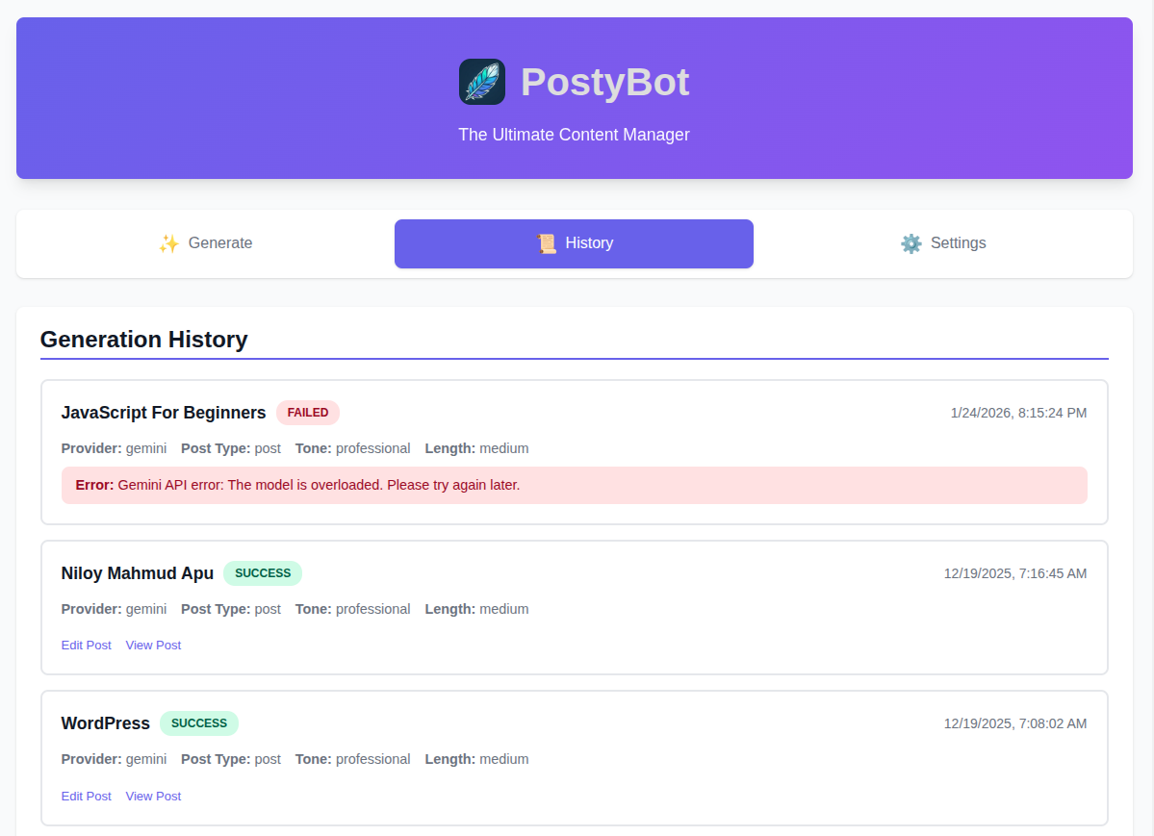The width and height of the screenshot is (1154, 836).
Task: Click SUCCESS badge beside Niloy Mahmud Apu
Action: [263, 573]
